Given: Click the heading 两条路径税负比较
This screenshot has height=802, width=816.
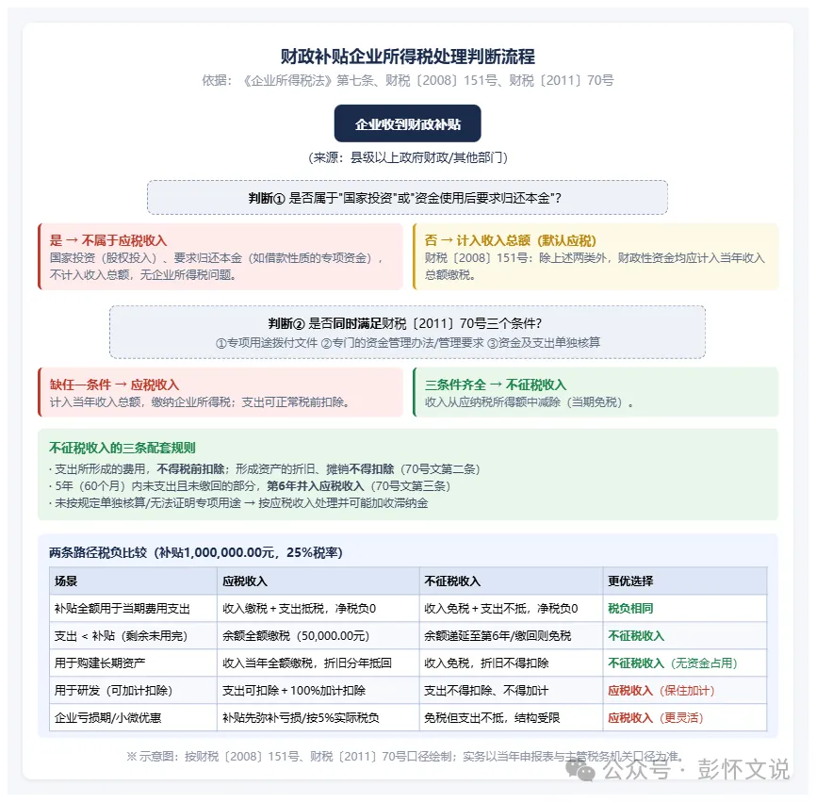Looking at the screenshot, I should point(196,552).
